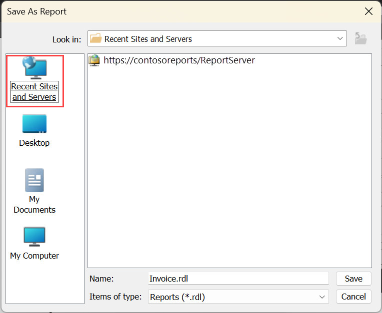This screenshot has height=313, width=382.
Task: Close the Save As Report dialog
Action: pyautogui.click(x=368, y=11)
